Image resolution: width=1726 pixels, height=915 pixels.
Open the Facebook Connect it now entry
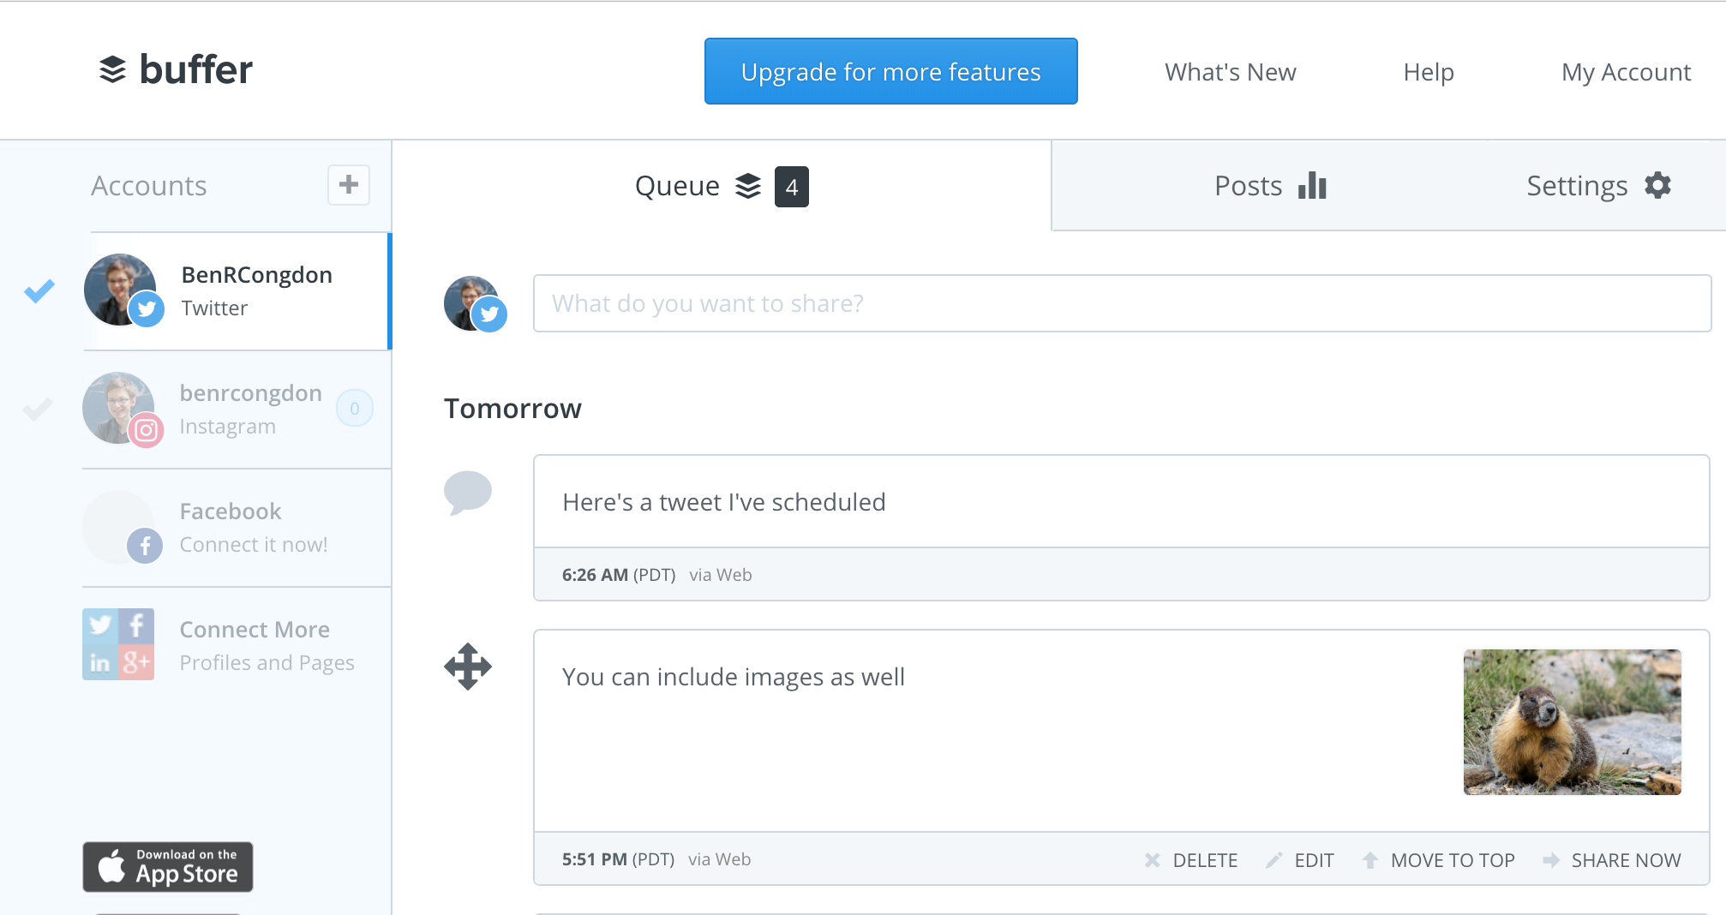point(230,527)
